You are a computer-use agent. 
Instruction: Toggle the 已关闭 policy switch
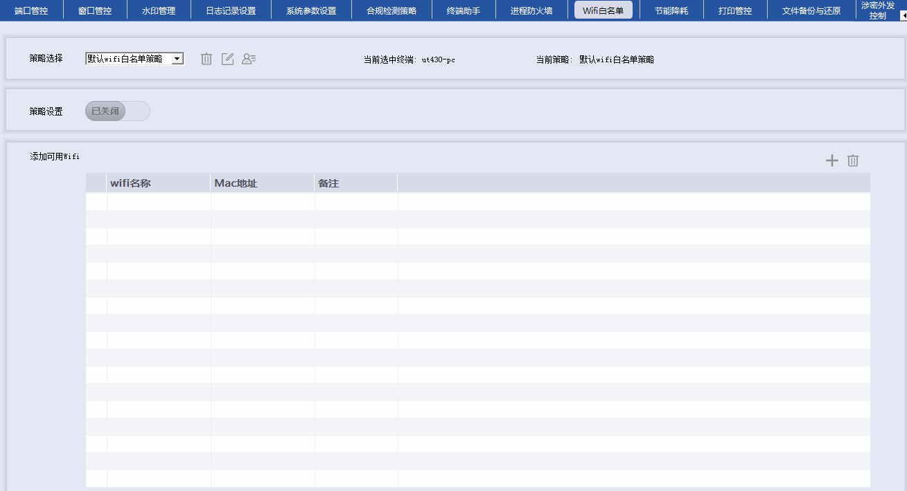(x=117, y=111)
